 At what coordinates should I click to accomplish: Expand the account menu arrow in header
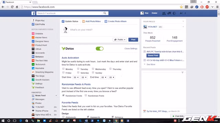185,13
